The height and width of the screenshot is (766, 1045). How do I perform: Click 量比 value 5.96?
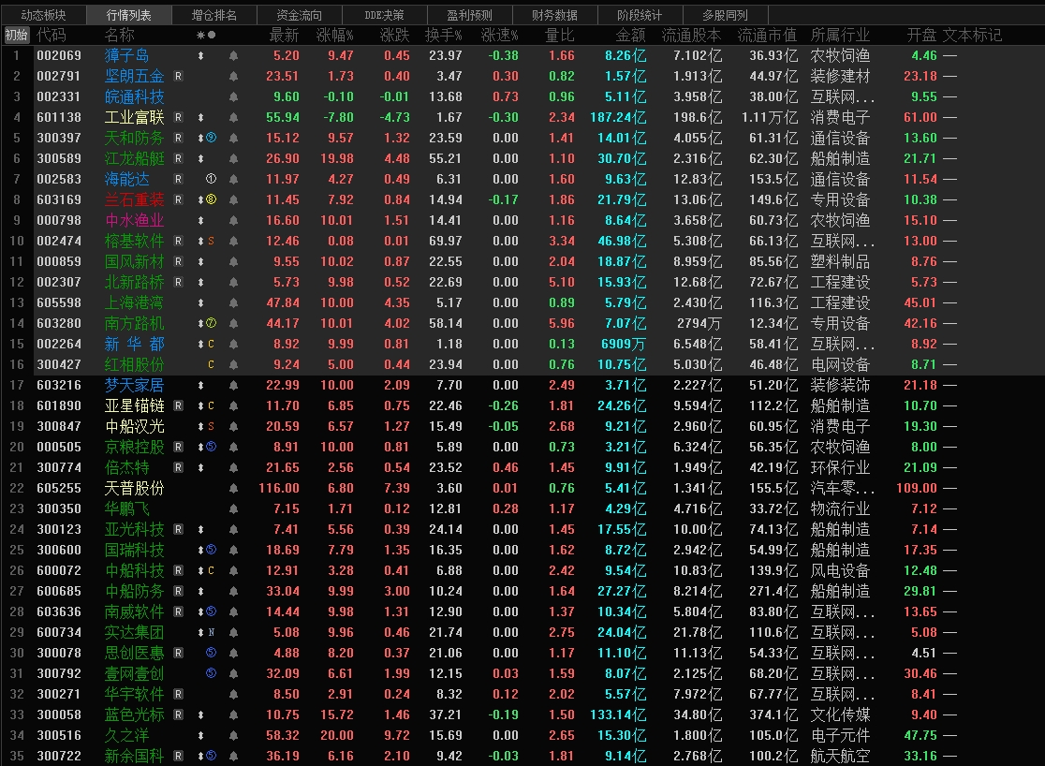click(x=561, y=323)
